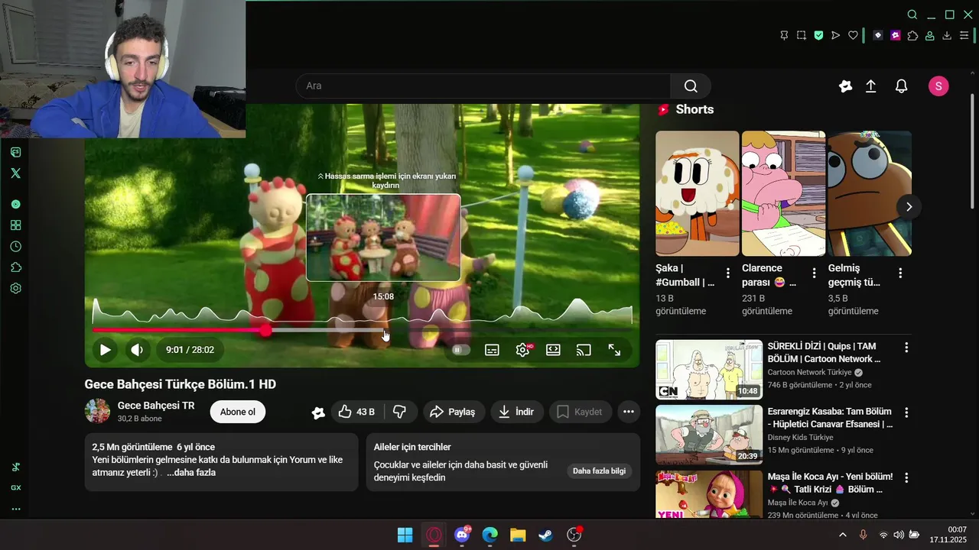This screenshot has height=550, width=979.
Task: Open options for Clarence parası short
Action: [x=814, y=273]
